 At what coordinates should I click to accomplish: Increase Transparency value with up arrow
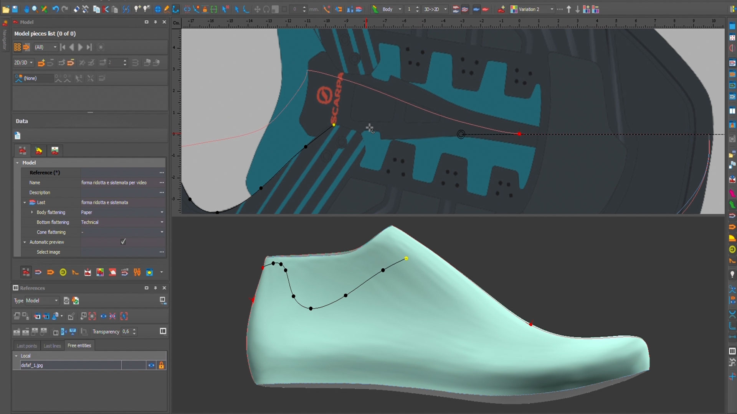tap(134, 329)
